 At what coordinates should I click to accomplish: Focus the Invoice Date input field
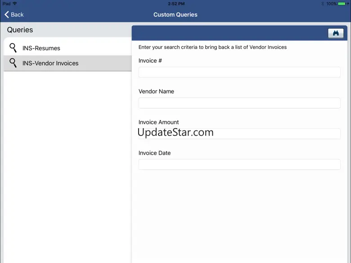click(x=239, y=165)
